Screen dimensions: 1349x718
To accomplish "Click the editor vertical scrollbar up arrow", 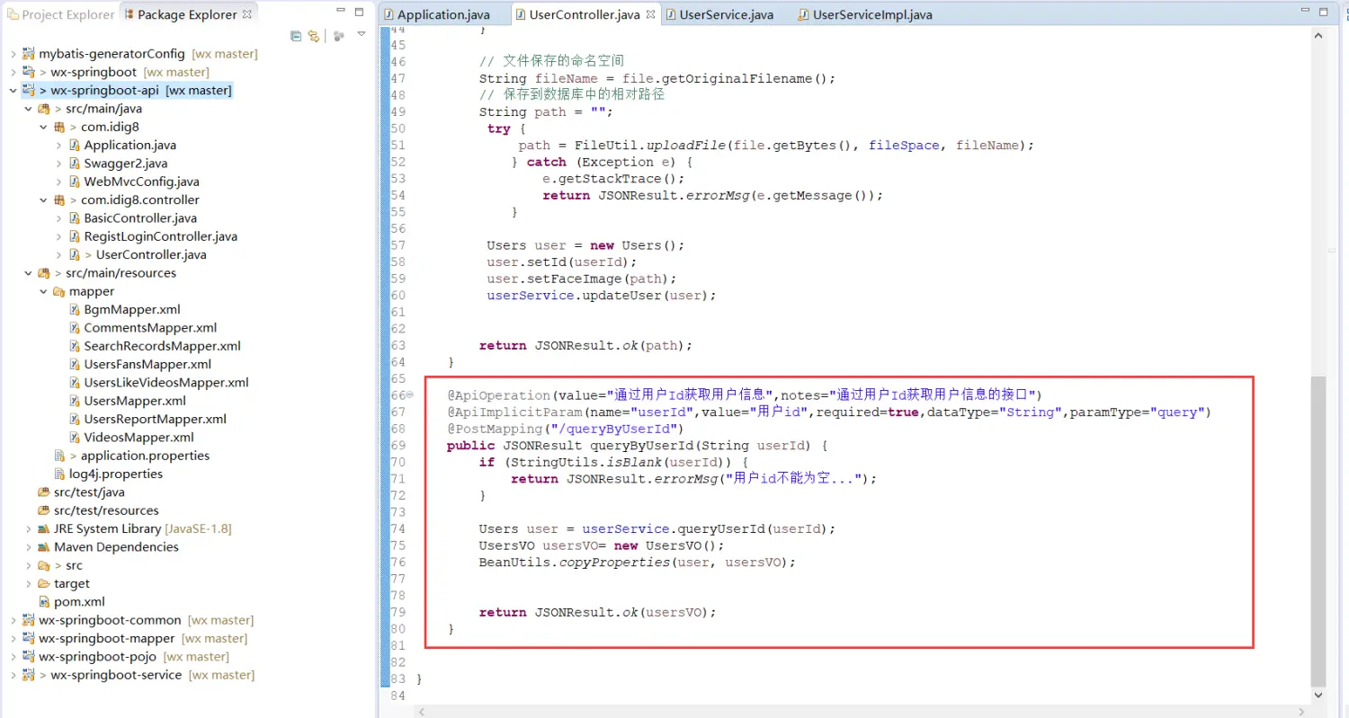I will click(x=1318, y=35).
